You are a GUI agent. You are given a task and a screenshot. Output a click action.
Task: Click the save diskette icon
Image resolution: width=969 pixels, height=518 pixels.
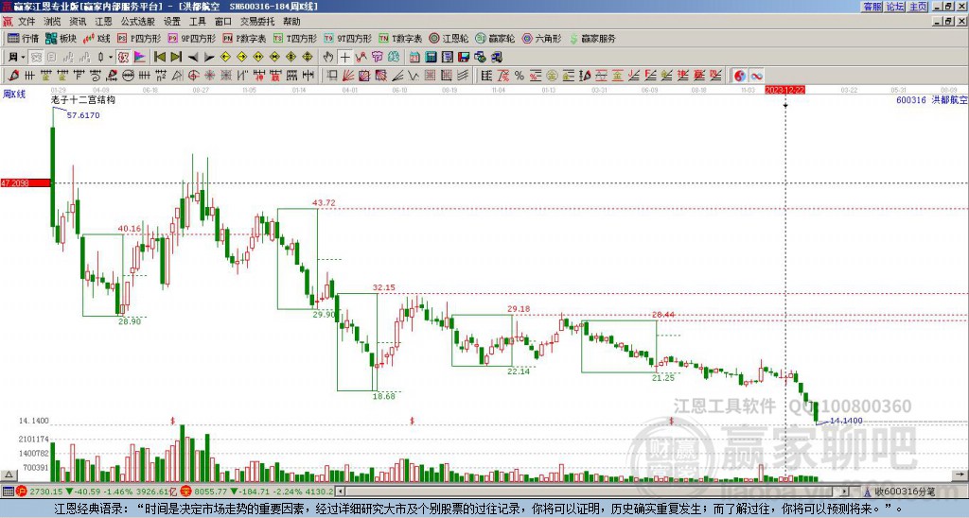click(x=464, y=57)
